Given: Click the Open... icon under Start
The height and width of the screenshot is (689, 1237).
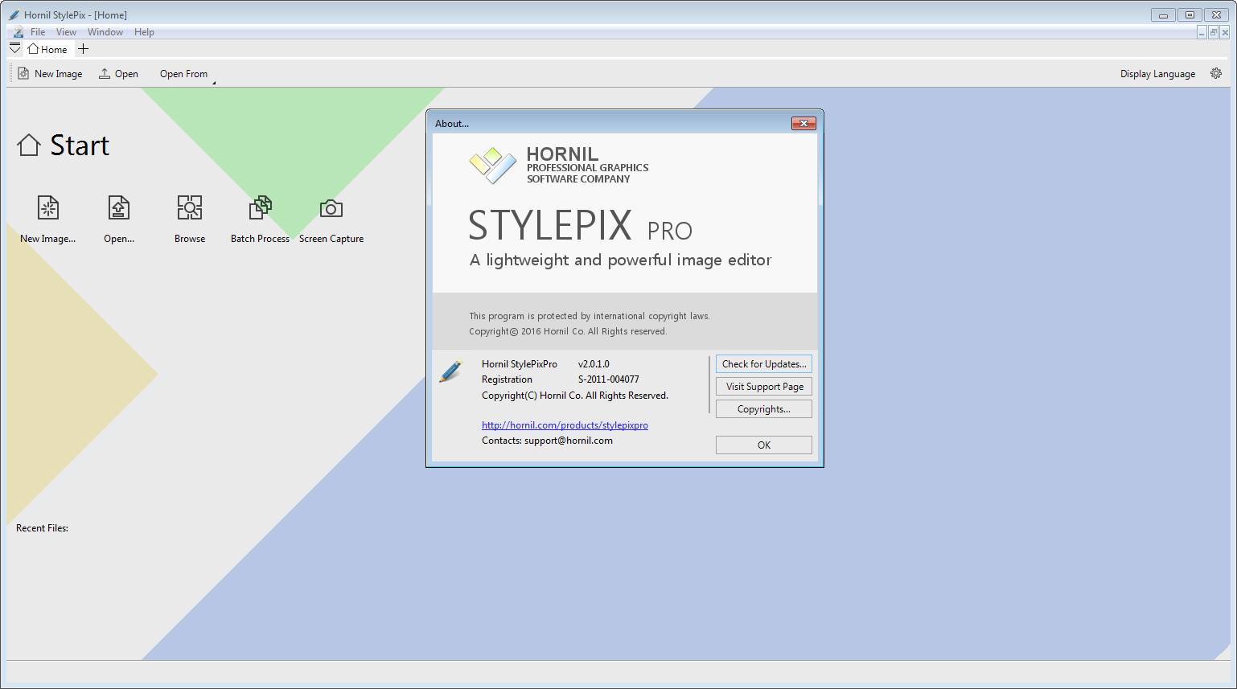Looking at the screenshot, I should [119, 208].
